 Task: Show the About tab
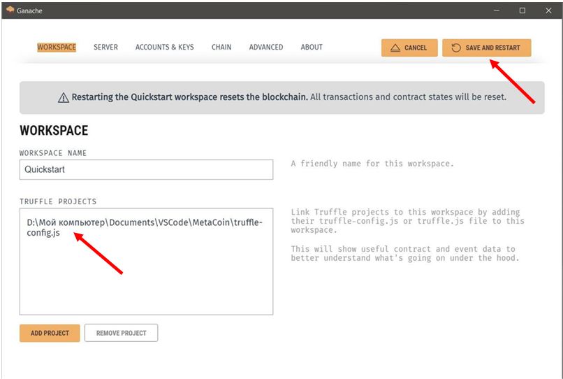click(x=312, y=48)
